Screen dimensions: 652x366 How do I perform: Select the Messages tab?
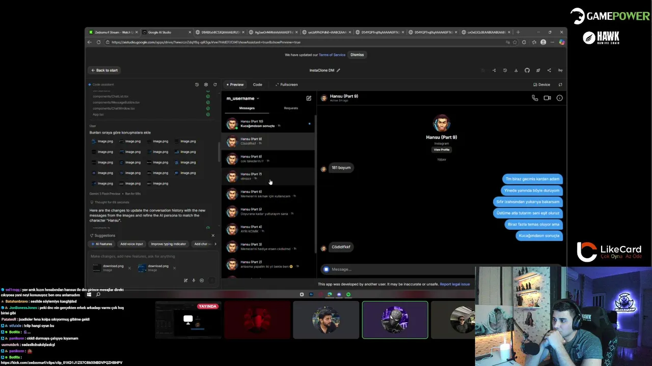(x=247, y=108)
